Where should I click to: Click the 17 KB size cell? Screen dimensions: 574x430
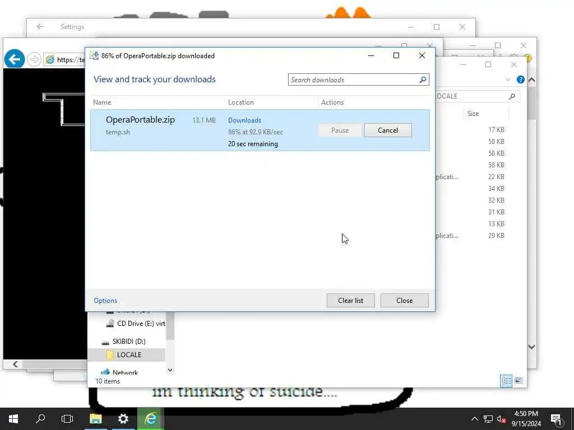pyautogui.click(x=496, y=130)
